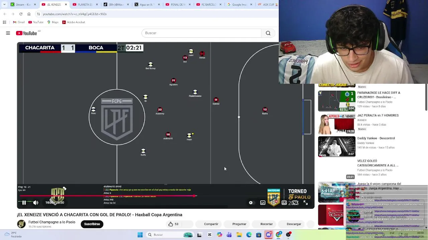Viewport: 428px width, 240px height.
Task: Focus the YouTube Buscar search field
Action: (201, 33)
